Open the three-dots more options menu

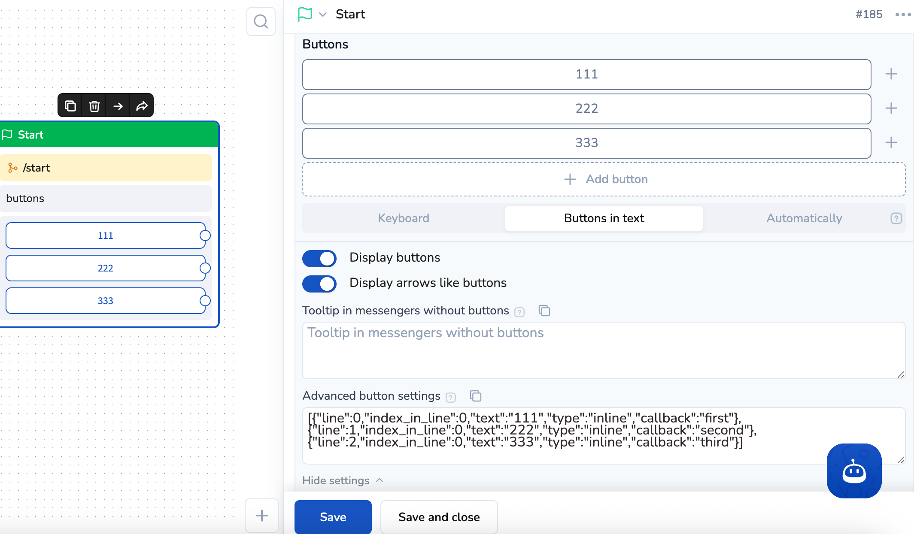coord(903,15)
